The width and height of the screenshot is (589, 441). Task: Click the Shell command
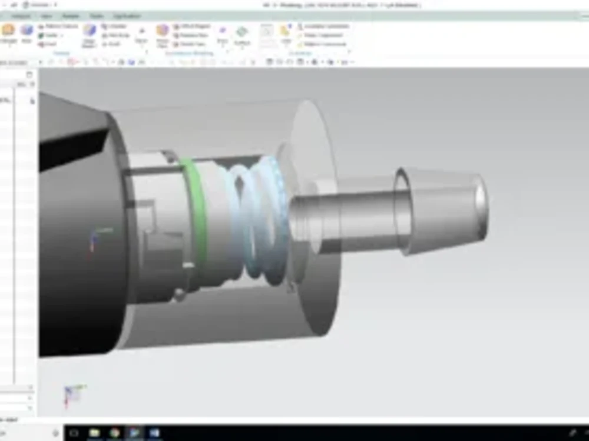pyautogui.click(x=47, y=44)
